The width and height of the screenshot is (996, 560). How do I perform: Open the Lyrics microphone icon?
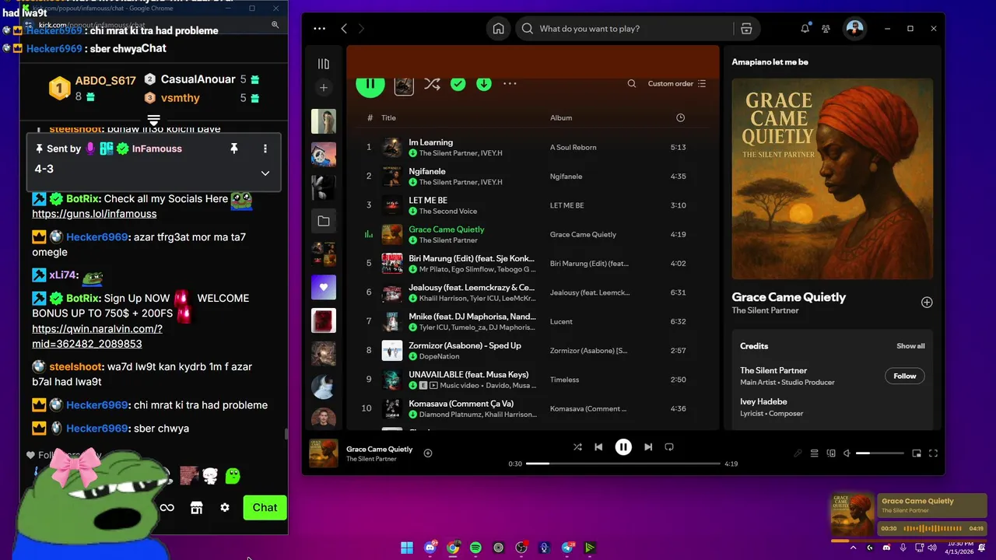coord(798,453)
